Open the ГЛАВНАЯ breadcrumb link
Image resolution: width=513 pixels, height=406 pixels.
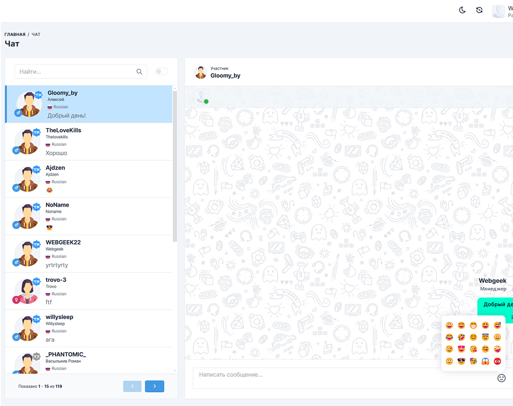pyautogui.click(x=15, y=34)
